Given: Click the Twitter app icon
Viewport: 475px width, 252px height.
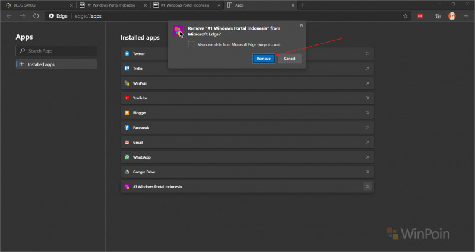Looking at the screenshot, I should 127,54.
